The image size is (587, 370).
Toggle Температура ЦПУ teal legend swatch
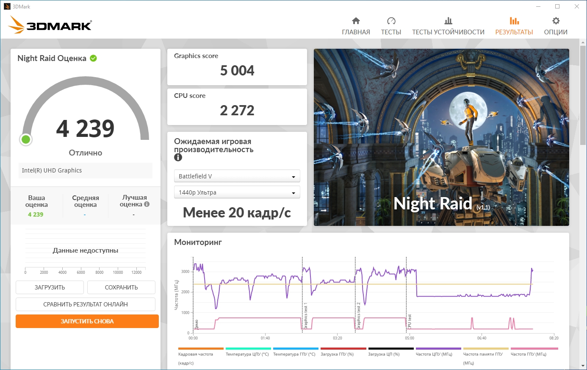pyautogui.click(x=248, y=349)
